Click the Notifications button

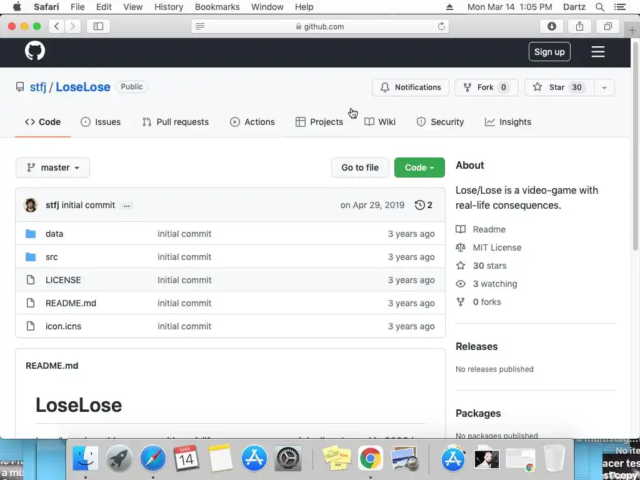coord(410,87)
